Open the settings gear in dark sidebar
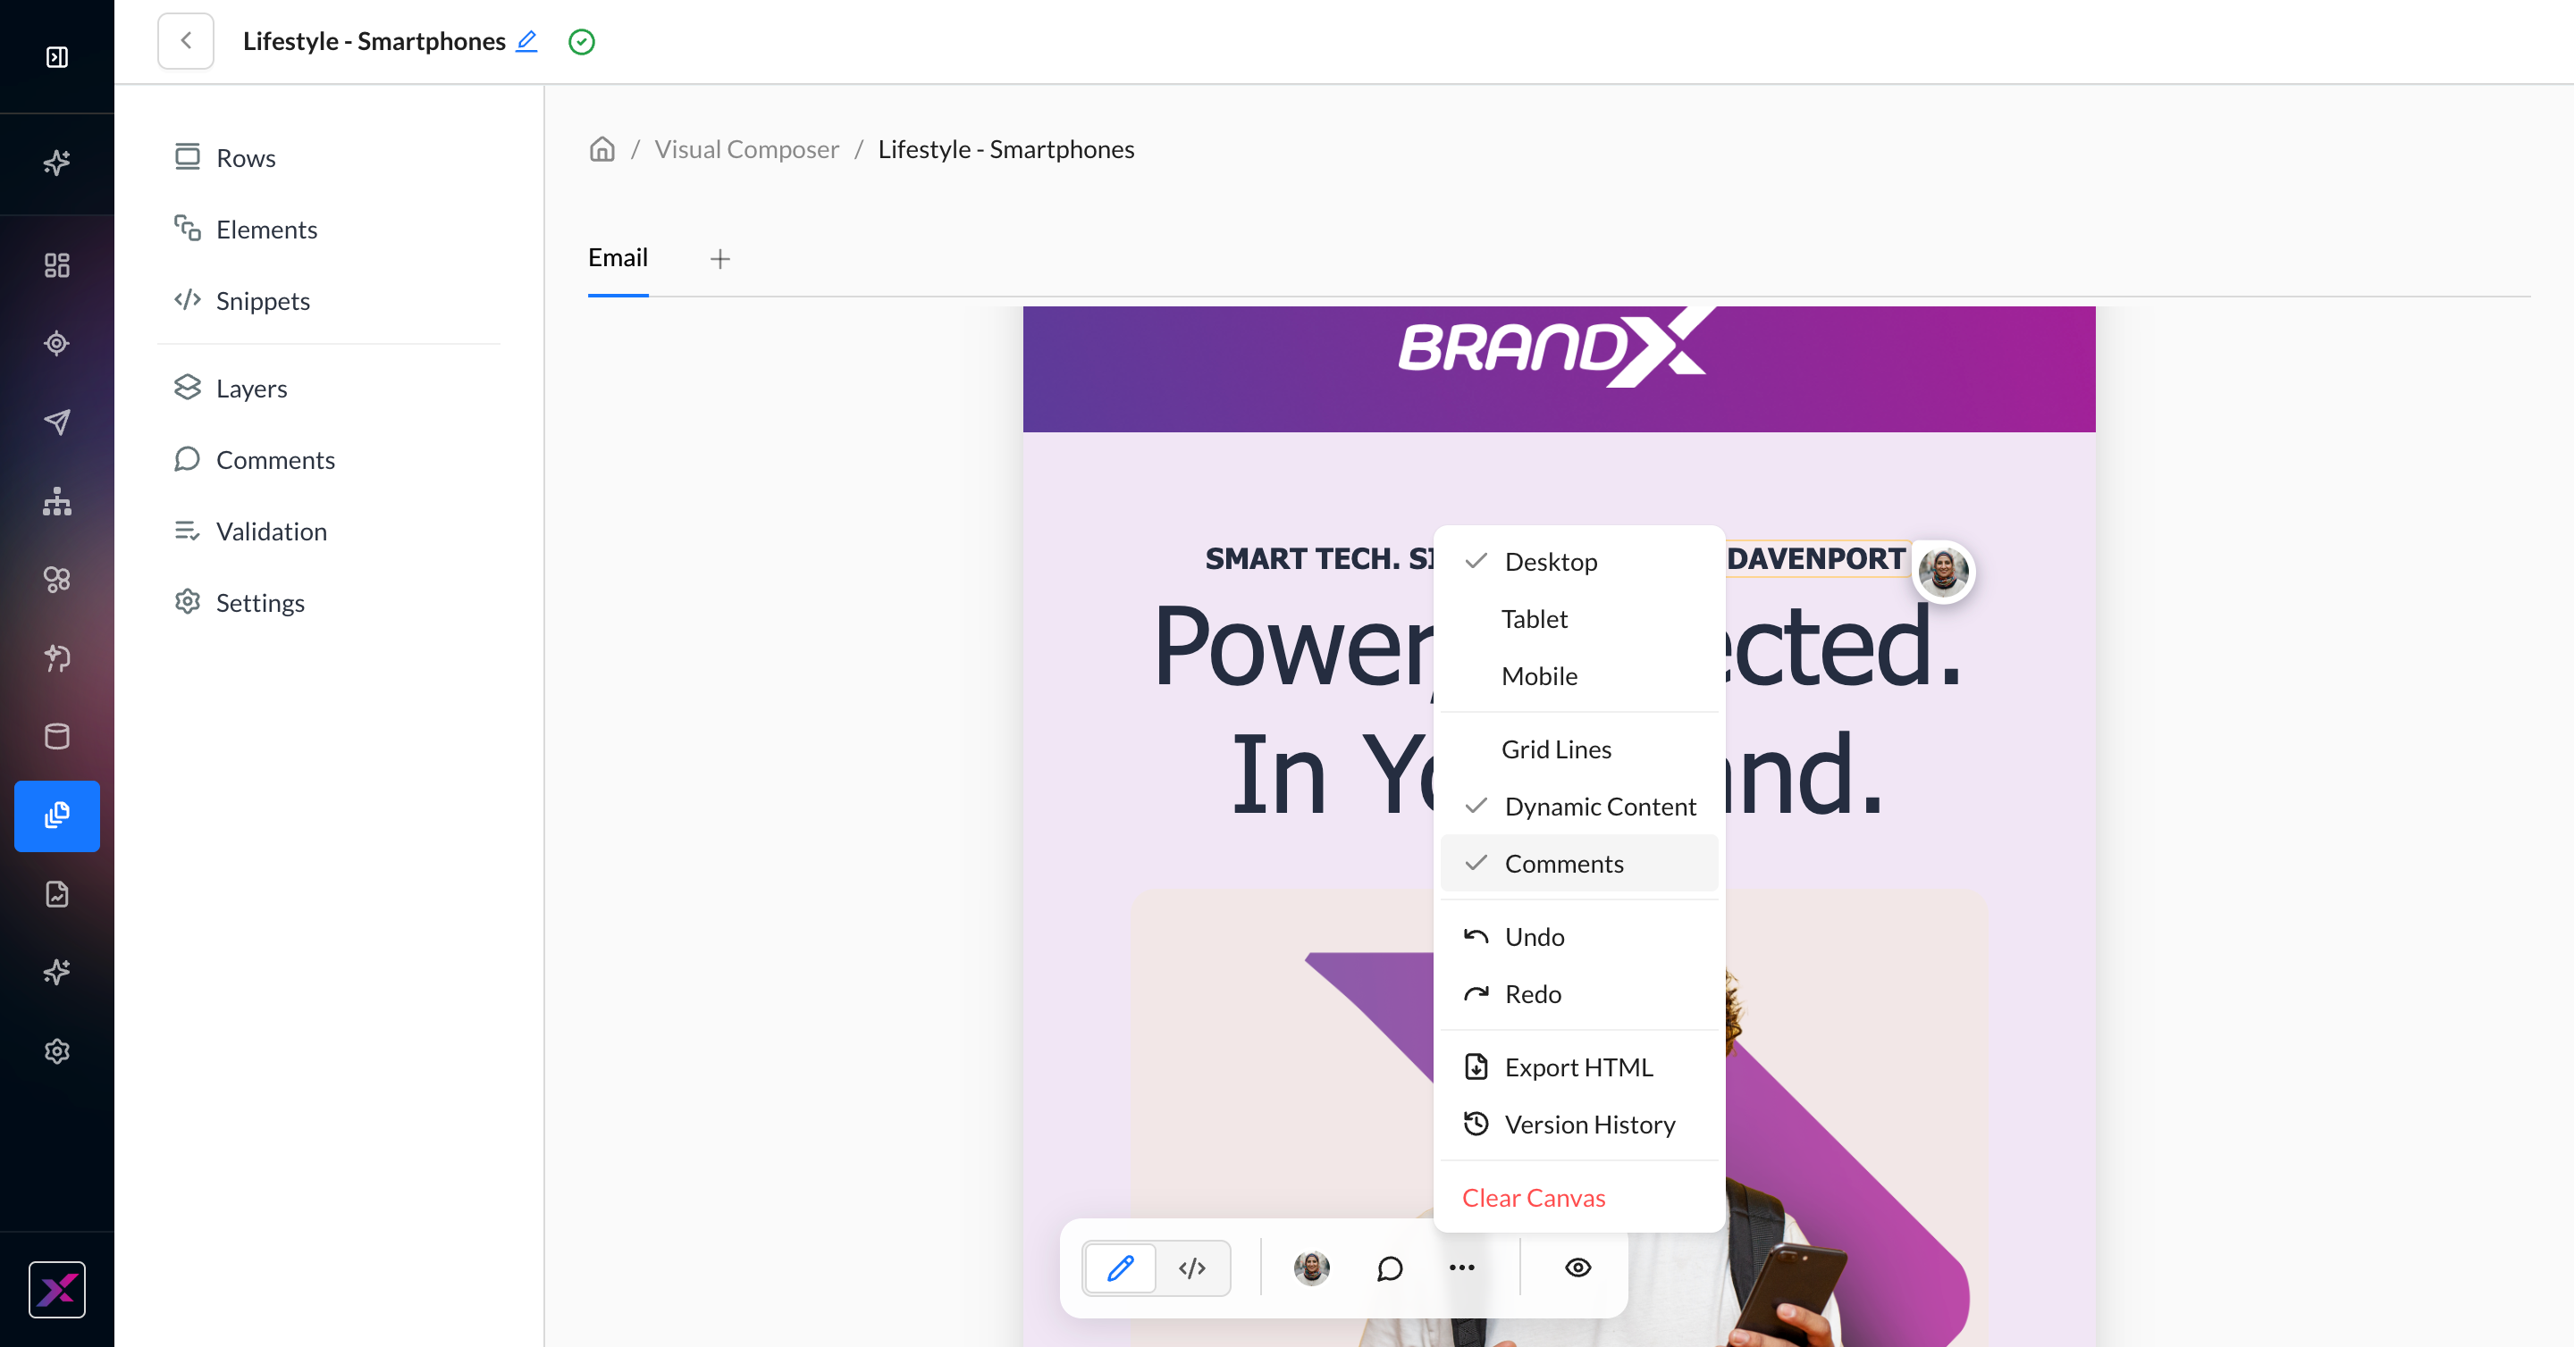The image size is (2574, 1347). click(57, 1051)
